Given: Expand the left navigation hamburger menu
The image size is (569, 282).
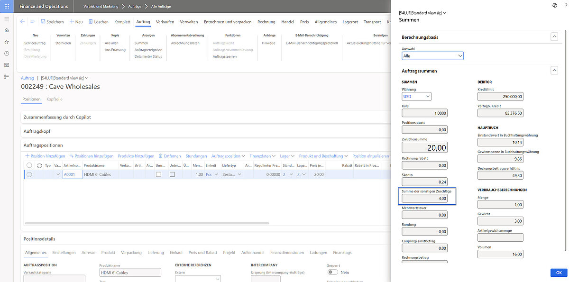Looking at the screenshot, I should click(7, 19).
